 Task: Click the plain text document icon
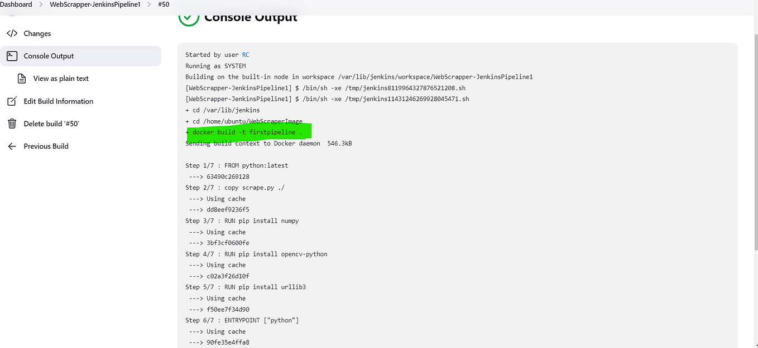[x=22, y=78]
